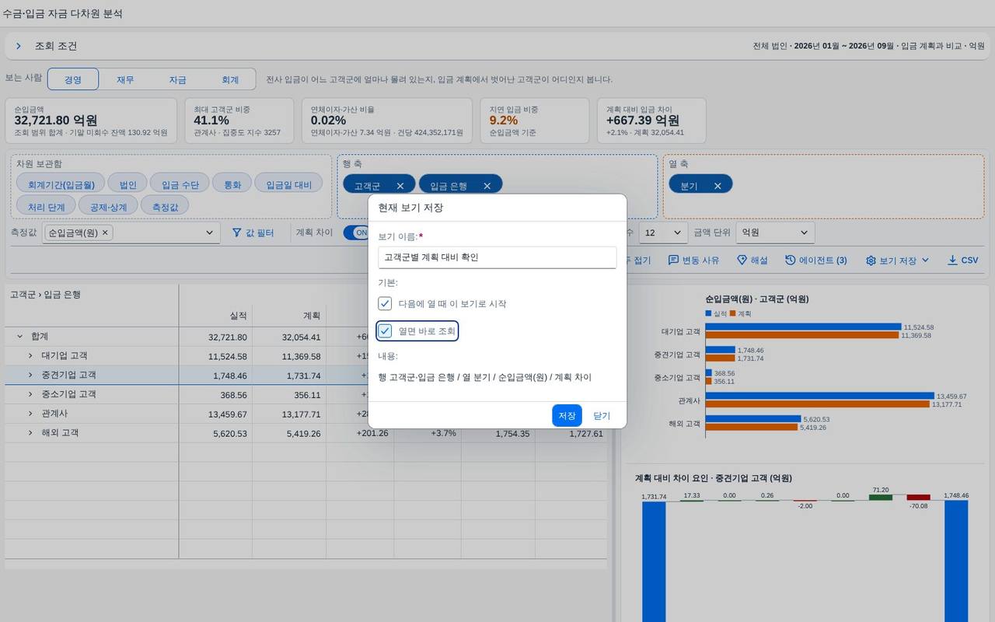The height and width of the screenshot is (622, 995).
Task: Select the 처리 단계 dimension chip
Action: (x=46, y=207)
